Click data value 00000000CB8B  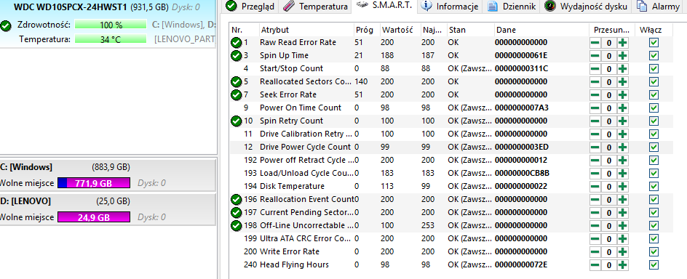tap(523, 173)
